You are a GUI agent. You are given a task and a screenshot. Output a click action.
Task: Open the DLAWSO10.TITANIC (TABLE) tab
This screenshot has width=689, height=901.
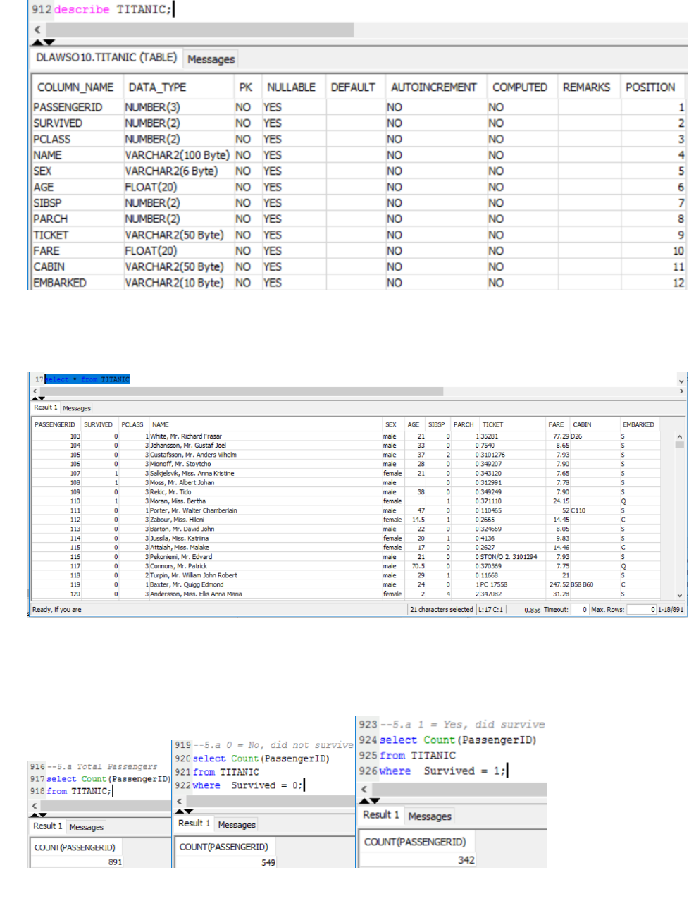coord(106,58)
